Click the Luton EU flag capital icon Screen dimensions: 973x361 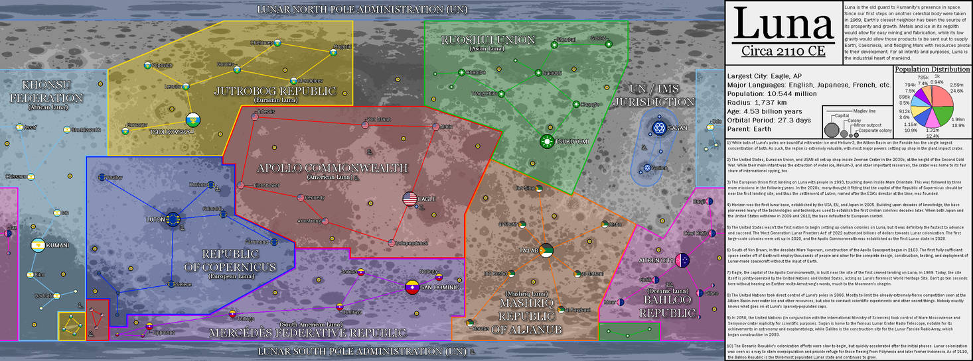(x=174, y=219)
